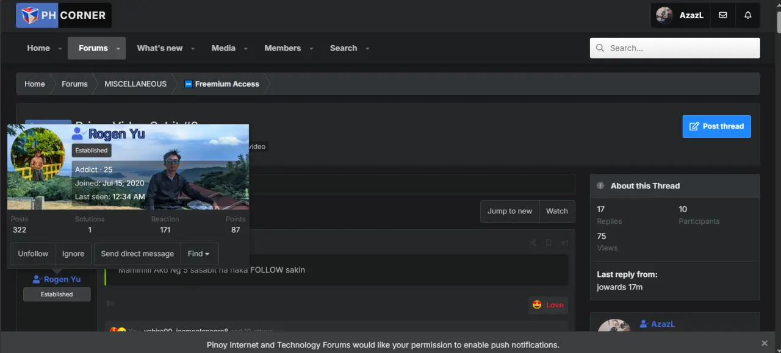Toggle Watch on this thread
The width and height of the screenshot is (781, 353).
click(x=556, y=211)
